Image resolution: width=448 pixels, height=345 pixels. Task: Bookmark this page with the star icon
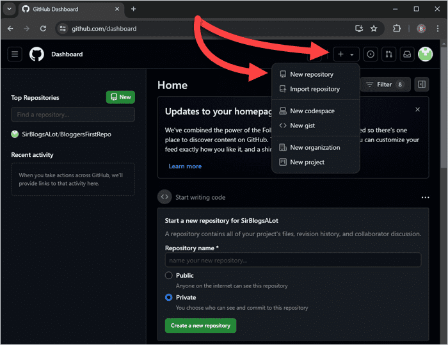pyautogui.click(x=374, y=28)
